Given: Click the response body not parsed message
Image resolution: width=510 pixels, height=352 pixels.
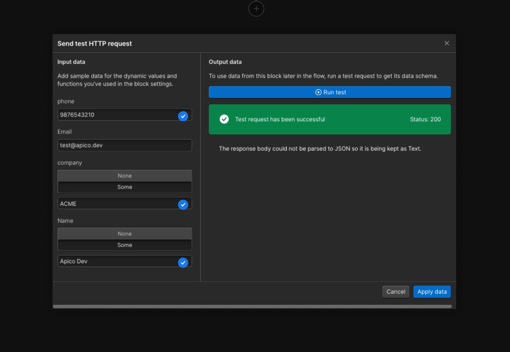Looking at the screenshot, I should tap(320, 149).
